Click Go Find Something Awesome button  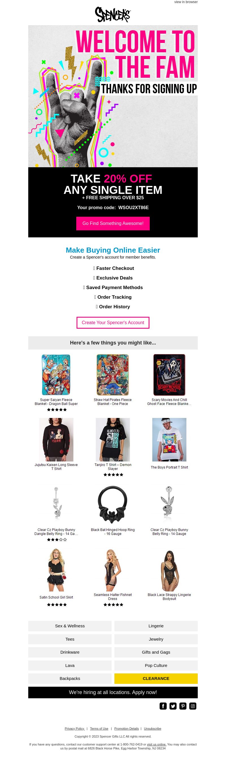[x=113, y=223]
